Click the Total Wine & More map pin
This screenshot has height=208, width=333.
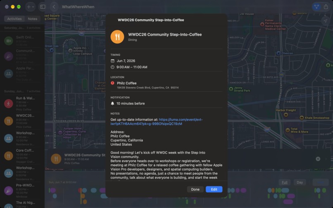(x=288, y=130)
